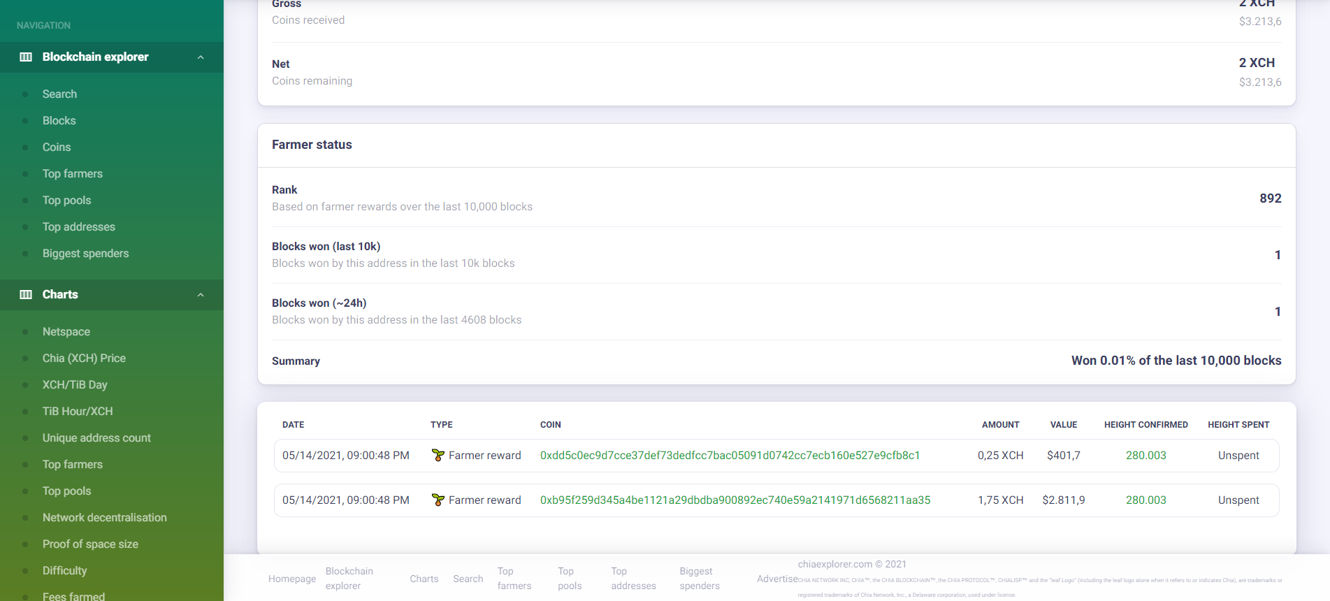Open Search in the sidebar navigation
This screenshot has width=1330, height=601.
[59, 94]
